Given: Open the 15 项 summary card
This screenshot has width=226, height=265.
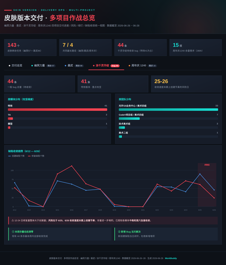Looking at the screenshot, I should (196, 48).
